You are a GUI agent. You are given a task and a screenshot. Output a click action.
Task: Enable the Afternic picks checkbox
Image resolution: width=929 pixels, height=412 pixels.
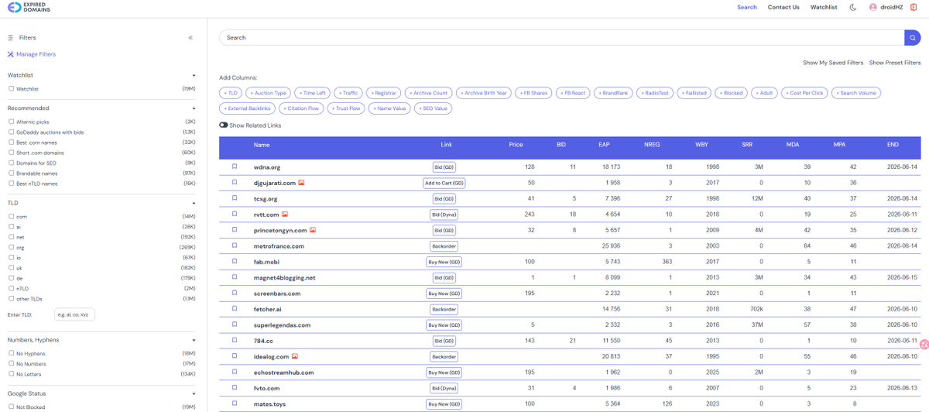[x=11, y=122]
